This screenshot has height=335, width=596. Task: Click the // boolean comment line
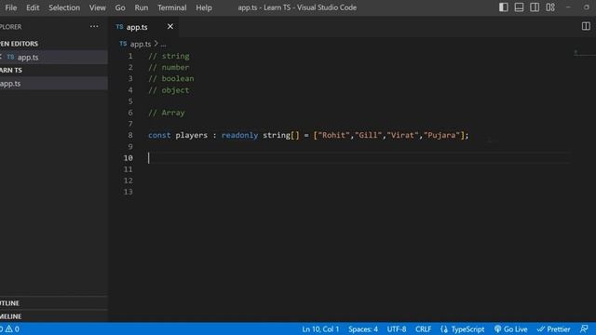tap(171, 78)
